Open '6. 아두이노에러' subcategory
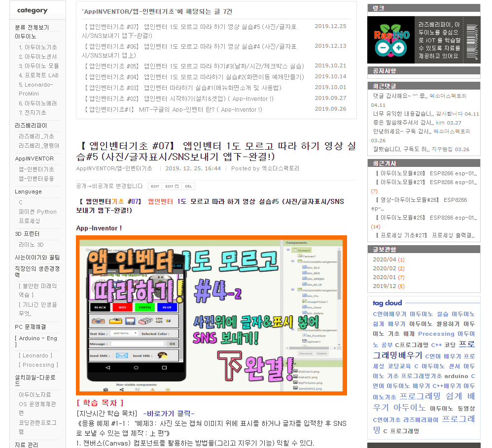The height and width of the screenshot is (448, 492). click(38, 103)
